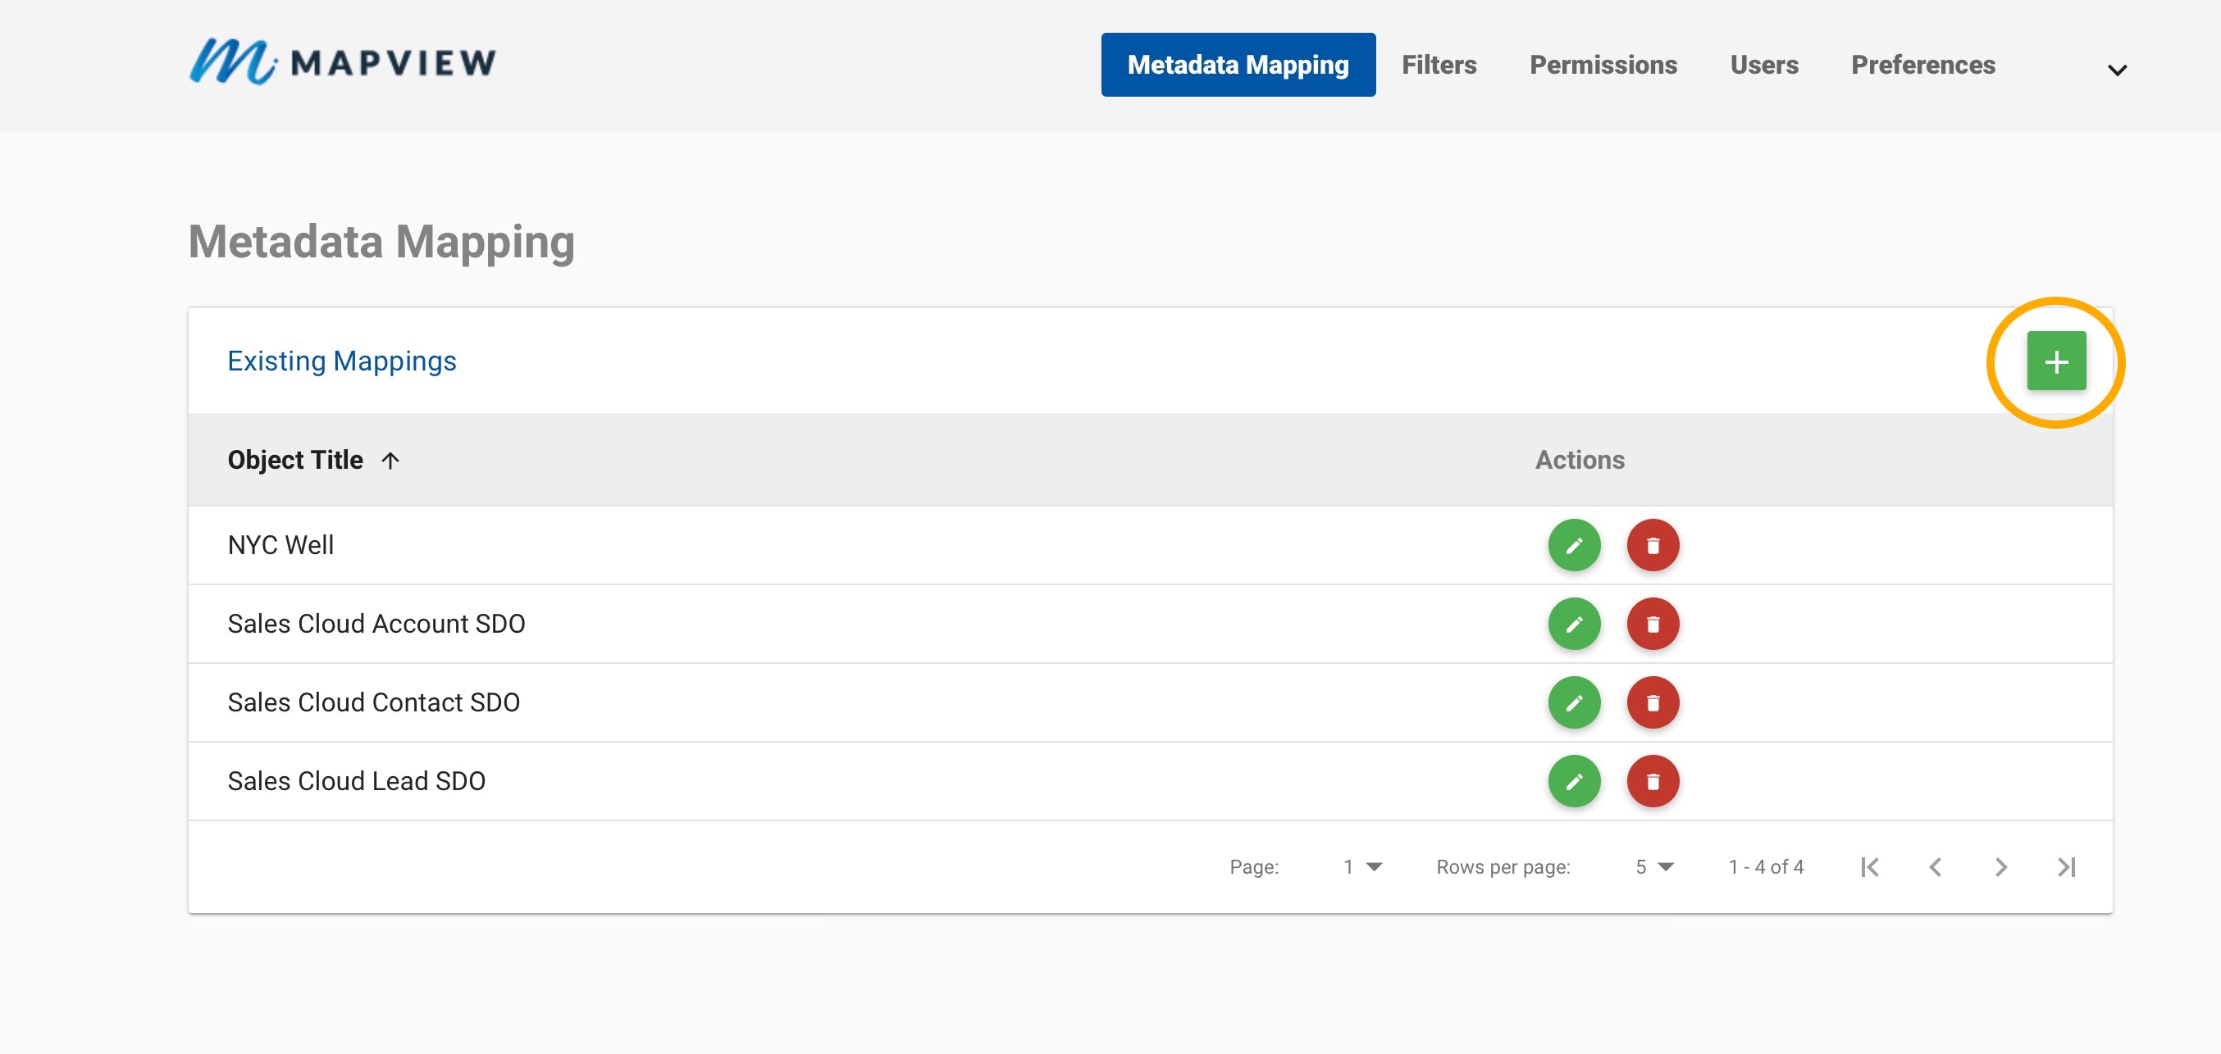Delete the NYC Well mapping
2221x1054 pixels.
[x=1652, y=546]
